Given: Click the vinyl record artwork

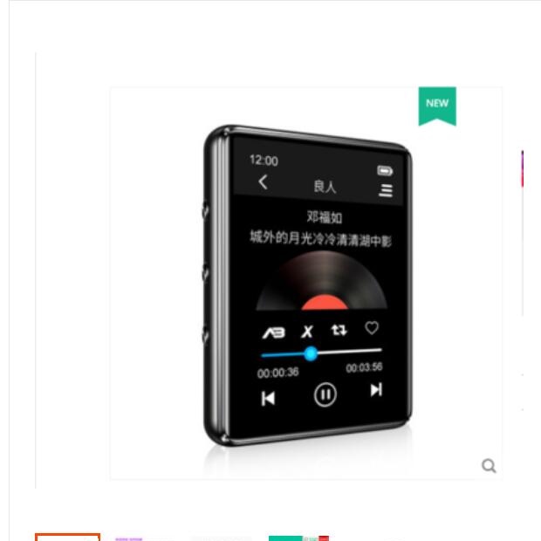Looking at the screenshot, I should [x=322, y=281].
